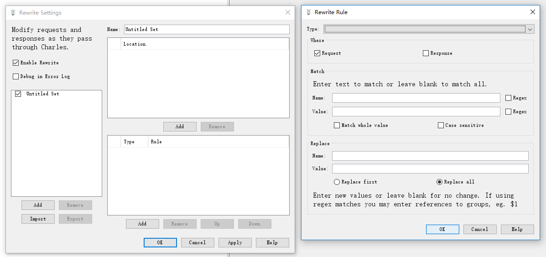Uncheck the Untitled Set checkbox in the sets list

pos(18,94)
